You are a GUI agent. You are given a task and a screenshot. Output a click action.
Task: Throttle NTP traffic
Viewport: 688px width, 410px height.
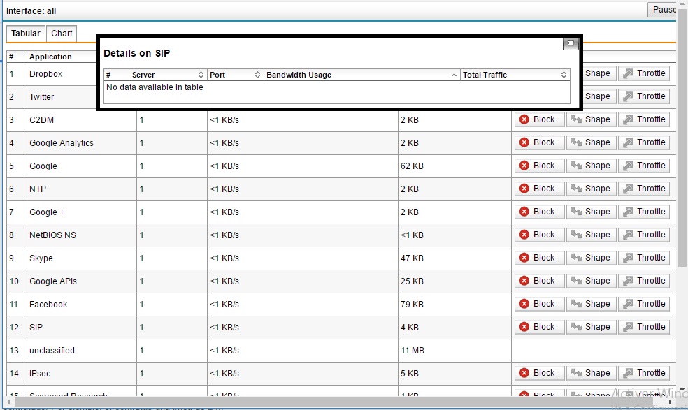644,189
